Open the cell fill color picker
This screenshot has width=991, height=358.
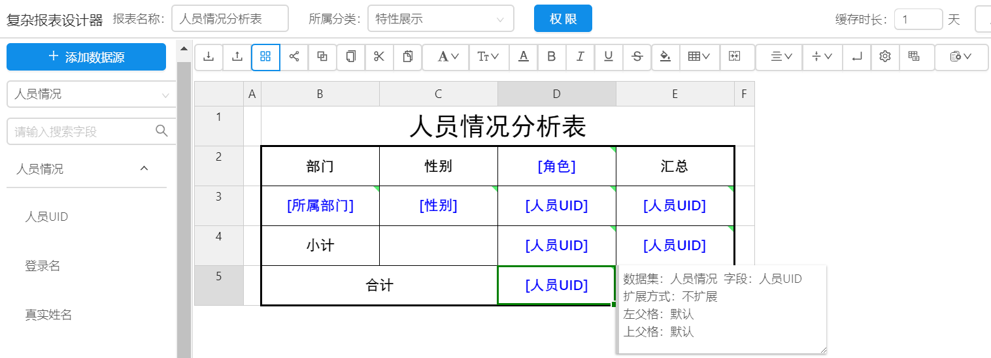(665, 57)
